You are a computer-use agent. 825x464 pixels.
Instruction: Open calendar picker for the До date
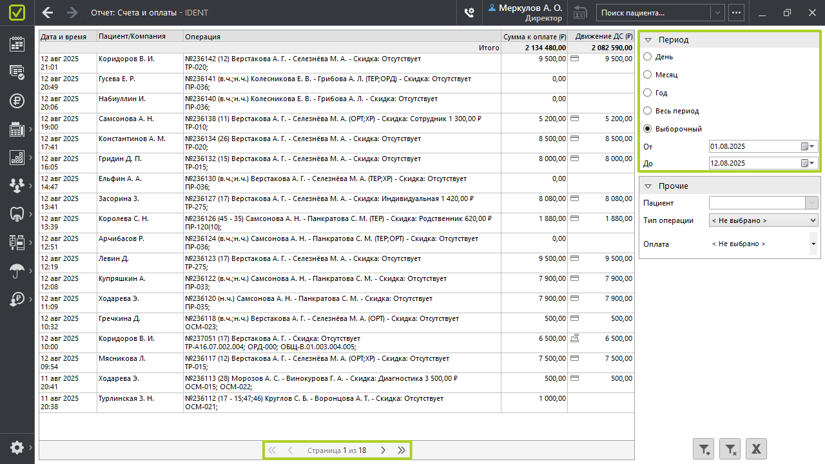click(808, 163)
